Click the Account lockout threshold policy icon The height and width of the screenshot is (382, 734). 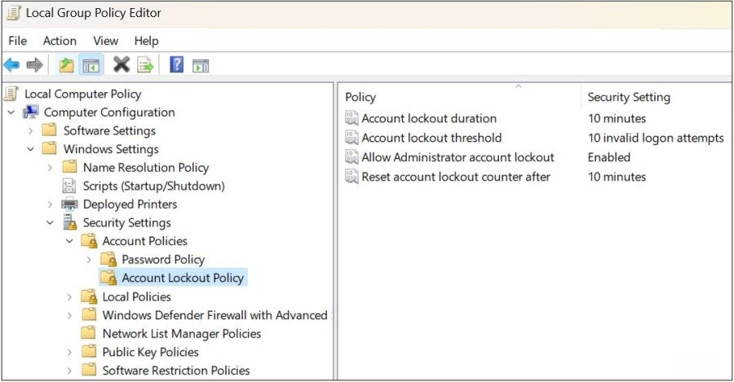coord(352,138)
